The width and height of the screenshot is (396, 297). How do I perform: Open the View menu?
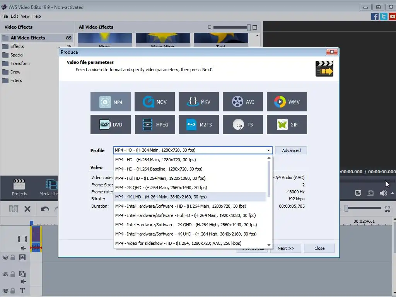point(25,16)
